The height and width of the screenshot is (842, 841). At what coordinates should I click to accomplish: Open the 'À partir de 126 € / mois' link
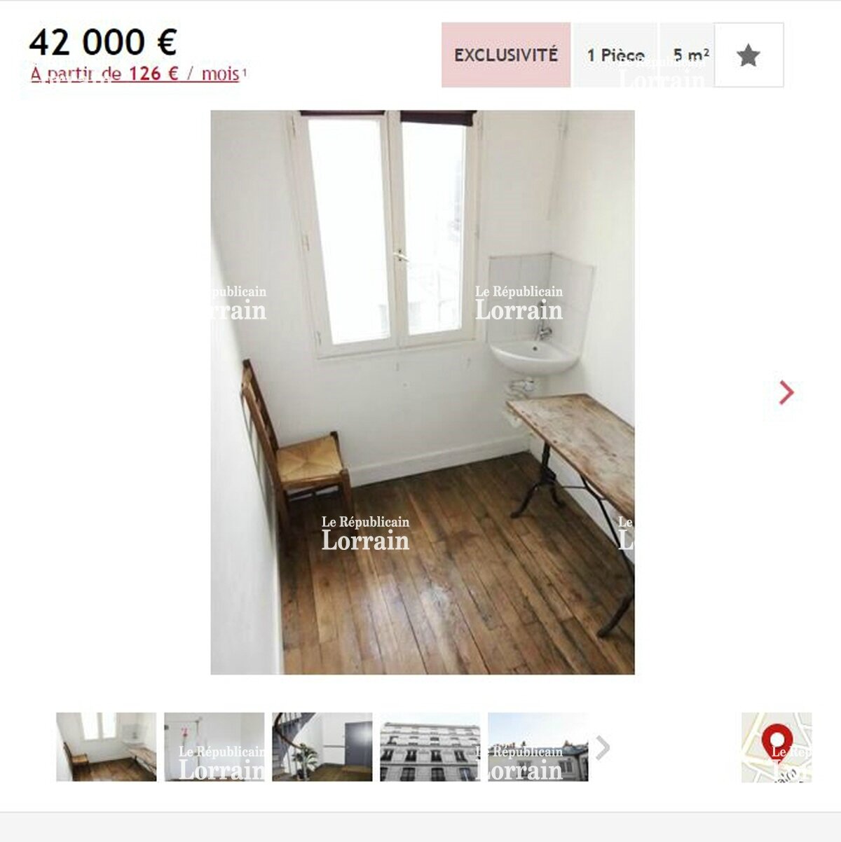coord(135,74)
